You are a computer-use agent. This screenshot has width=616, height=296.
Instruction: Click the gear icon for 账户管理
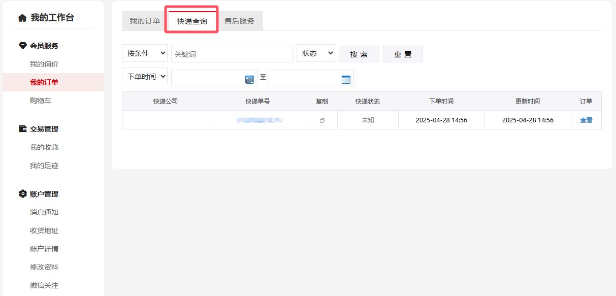click(x=22, y=194)
